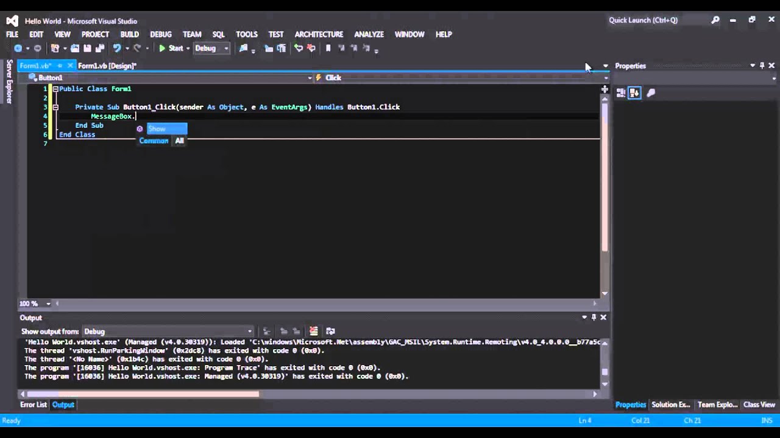Screen dimensions: 780x438
Task: Open the Server Explorer side tab
Action: point(9,81)
